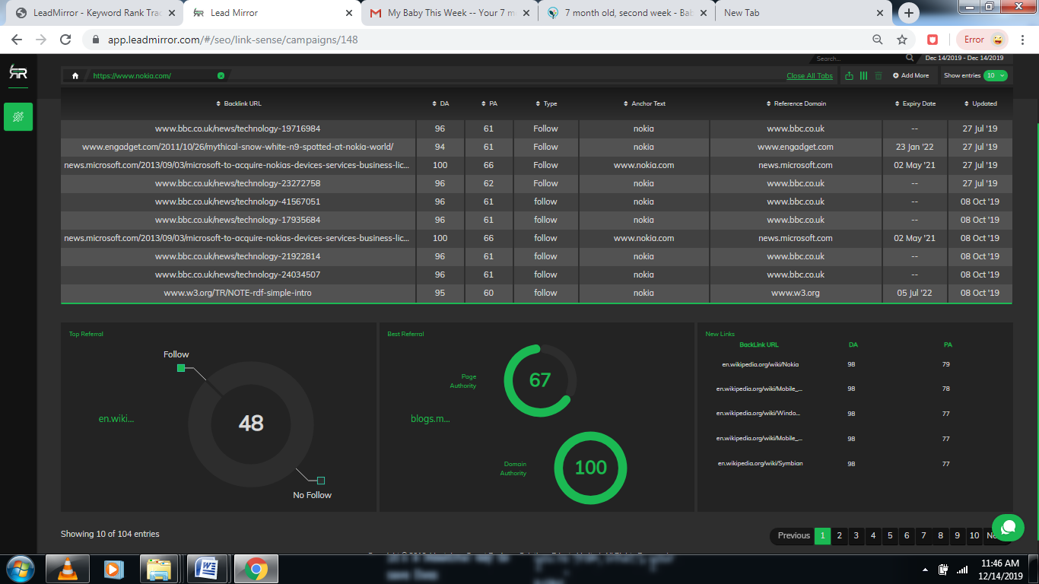Click blogs.m... best referral label
The image size is (1039, 584).
click(x=431, y=418)
